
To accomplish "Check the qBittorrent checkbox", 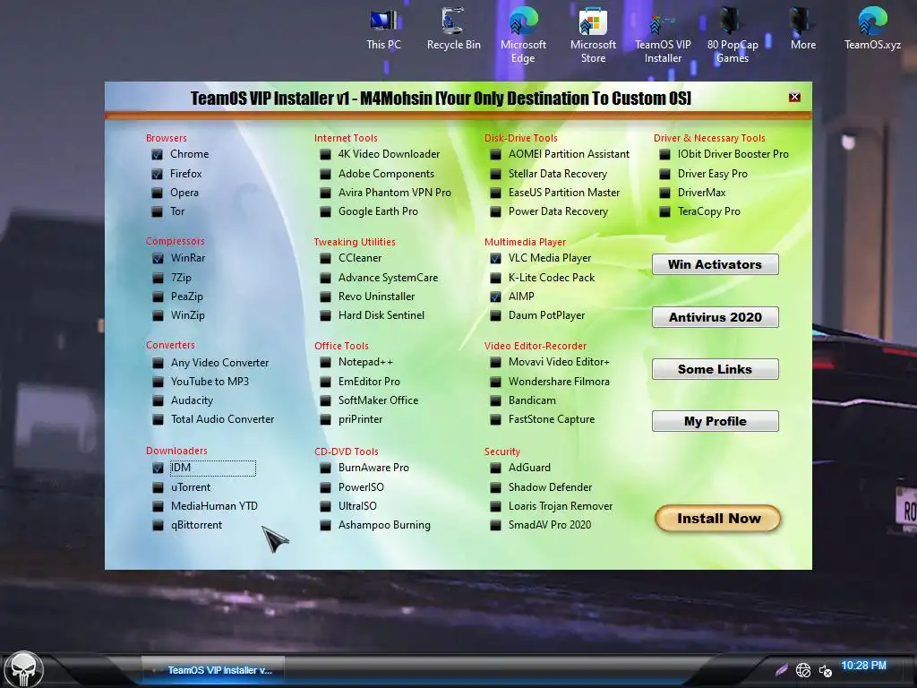I will tap(158, 525).
